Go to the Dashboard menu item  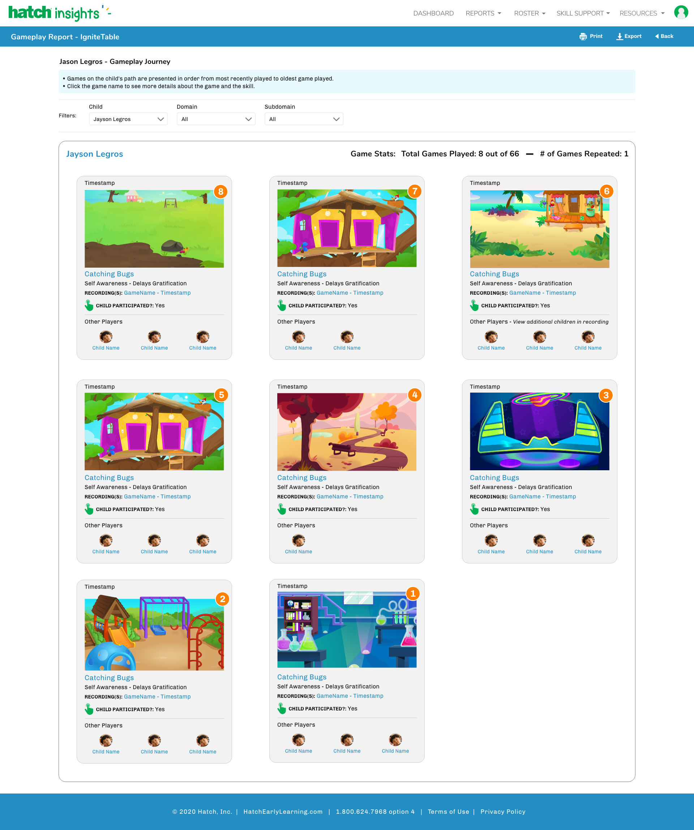click(x=433, y=13)
